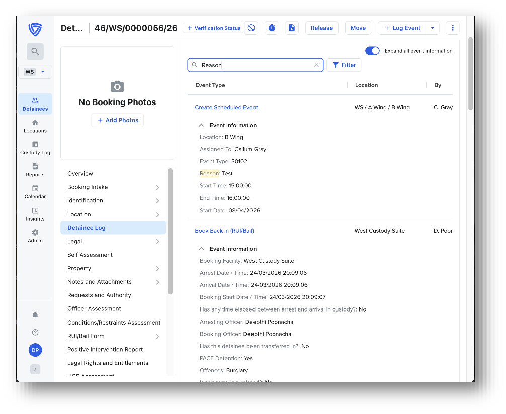Sort by Event Type column header

point(210,85)
